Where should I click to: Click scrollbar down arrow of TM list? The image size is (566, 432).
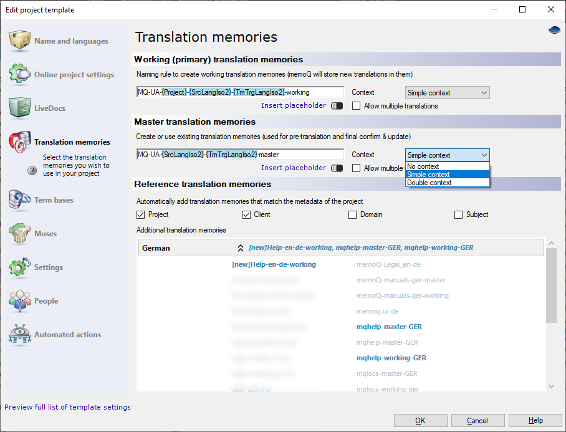click(551, 386)
